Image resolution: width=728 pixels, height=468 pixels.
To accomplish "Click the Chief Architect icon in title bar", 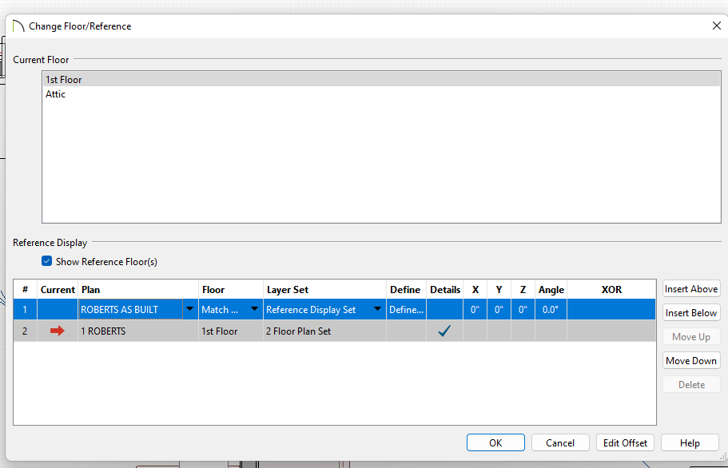I will (18, 26).
